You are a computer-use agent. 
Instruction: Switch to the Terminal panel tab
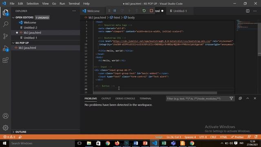tap(146, 98)
